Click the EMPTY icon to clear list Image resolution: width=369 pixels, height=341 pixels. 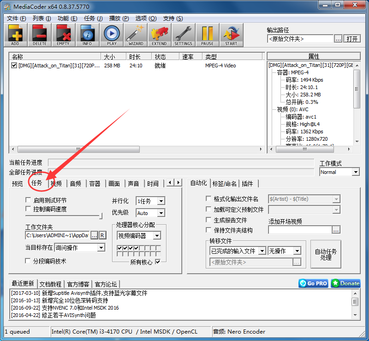(63, 35)
